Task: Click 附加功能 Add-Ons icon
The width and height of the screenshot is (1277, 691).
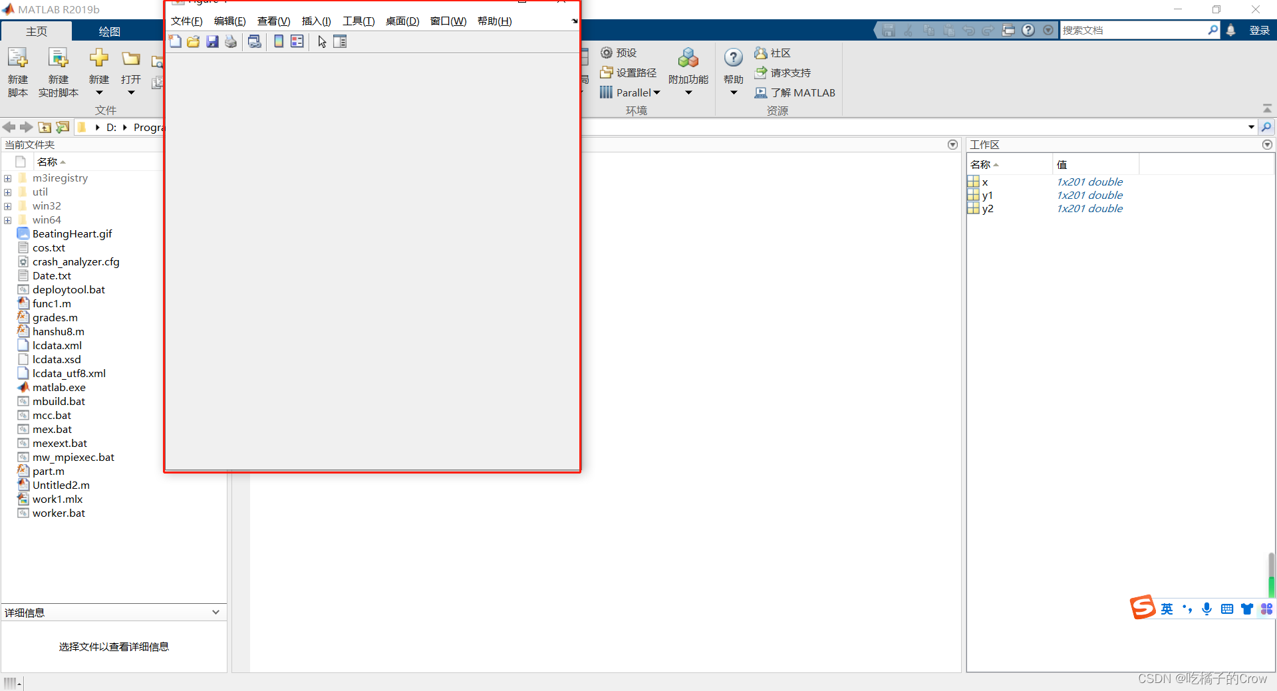Action: 688,58
